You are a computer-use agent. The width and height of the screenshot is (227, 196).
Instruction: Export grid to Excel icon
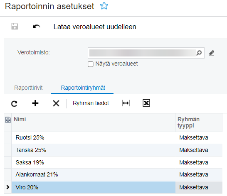146,103
